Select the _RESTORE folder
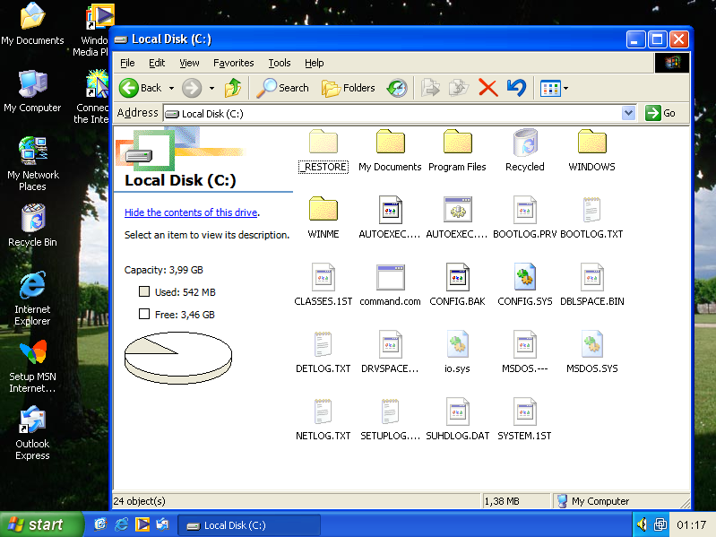The width and height of the screenshot is (716, 537). 323,151
